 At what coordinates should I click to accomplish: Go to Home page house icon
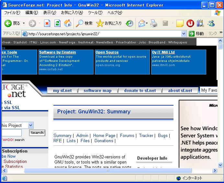pyautogui.click(x=68, y=23)
